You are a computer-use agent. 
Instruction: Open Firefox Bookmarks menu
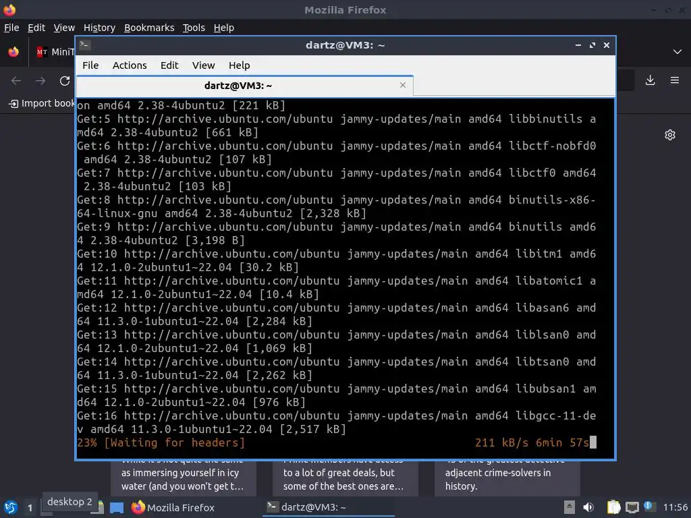pos(149,28)
